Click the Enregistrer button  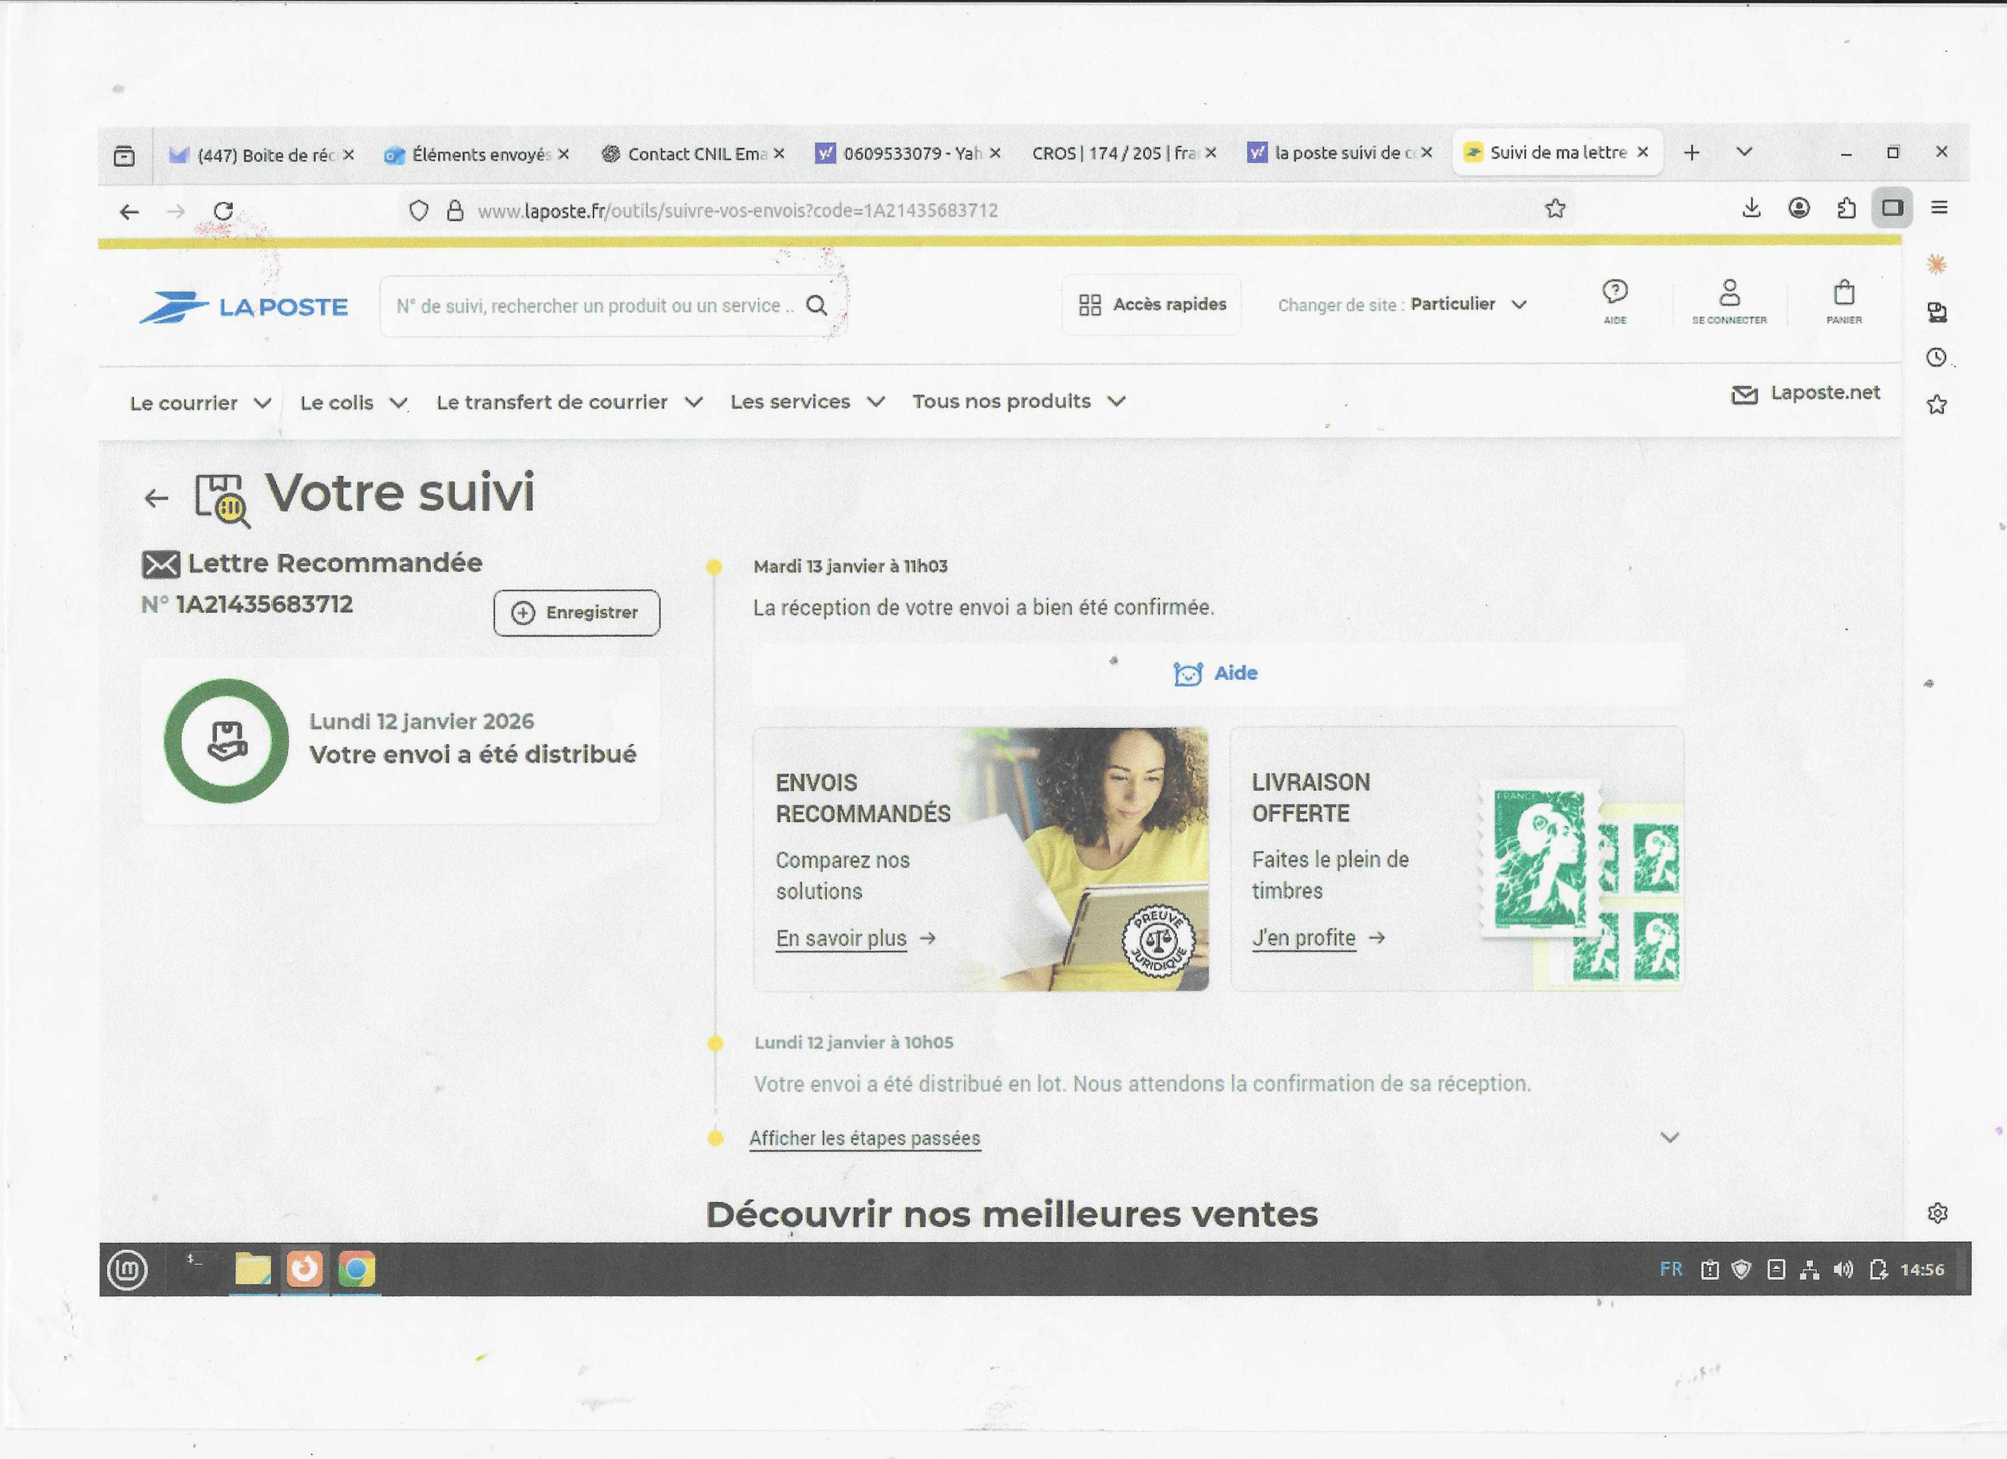click(576, 613)
